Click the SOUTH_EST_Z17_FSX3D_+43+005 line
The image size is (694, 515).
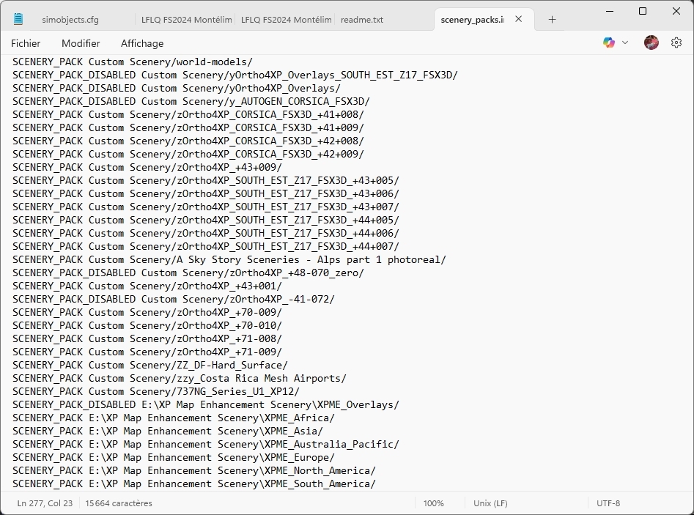coord(206,180)
